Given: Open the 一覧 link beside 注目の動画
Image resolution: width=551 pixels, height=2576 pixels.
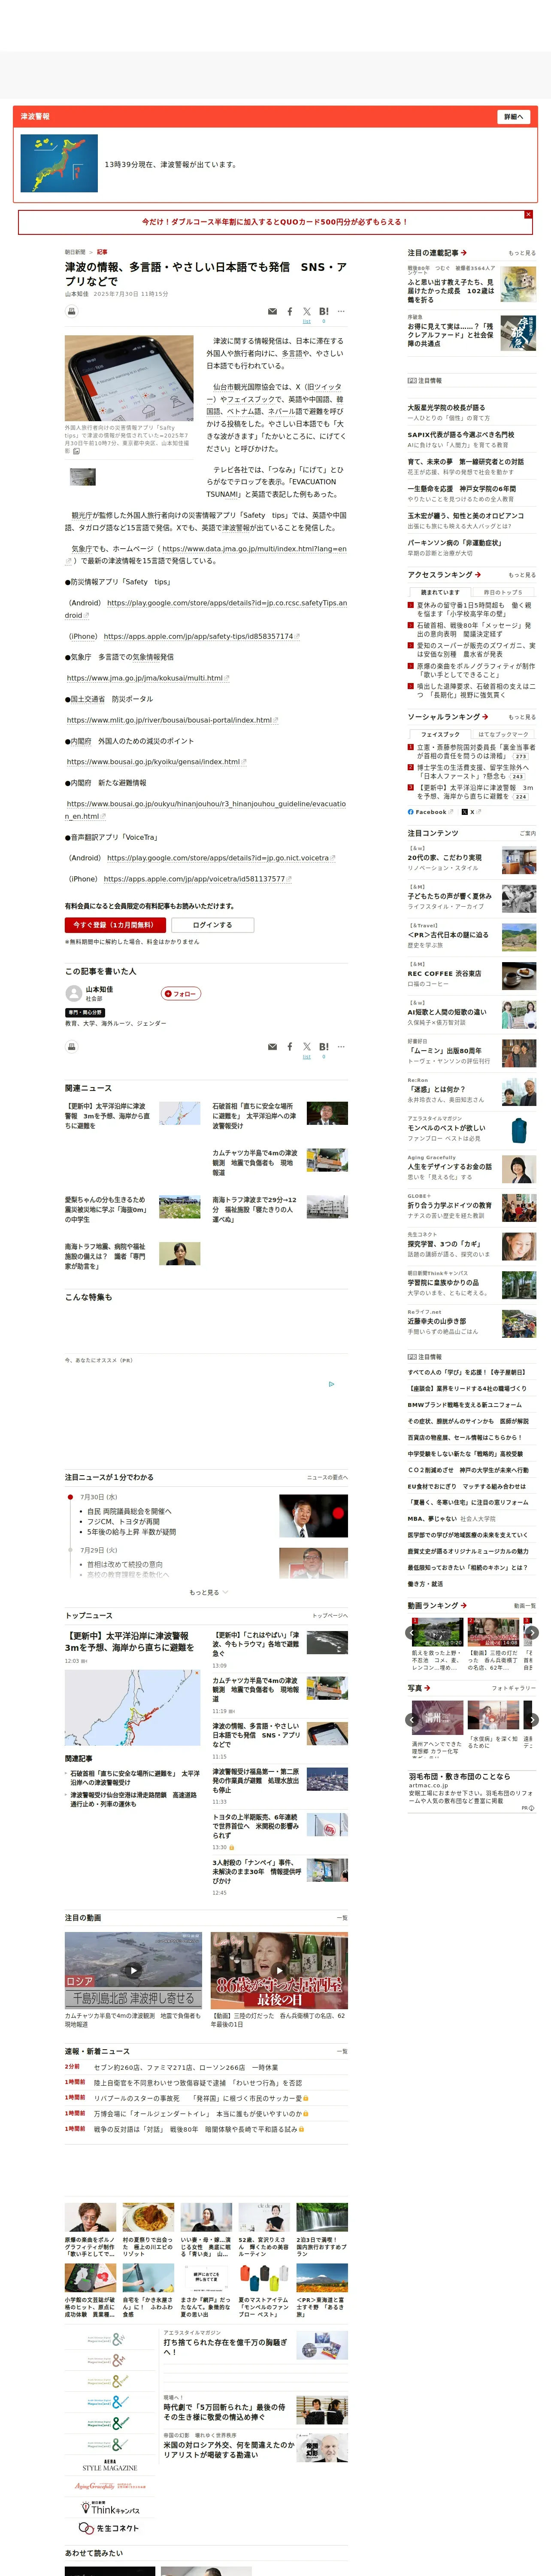Looking at the screenshot, I should 342,1918.
